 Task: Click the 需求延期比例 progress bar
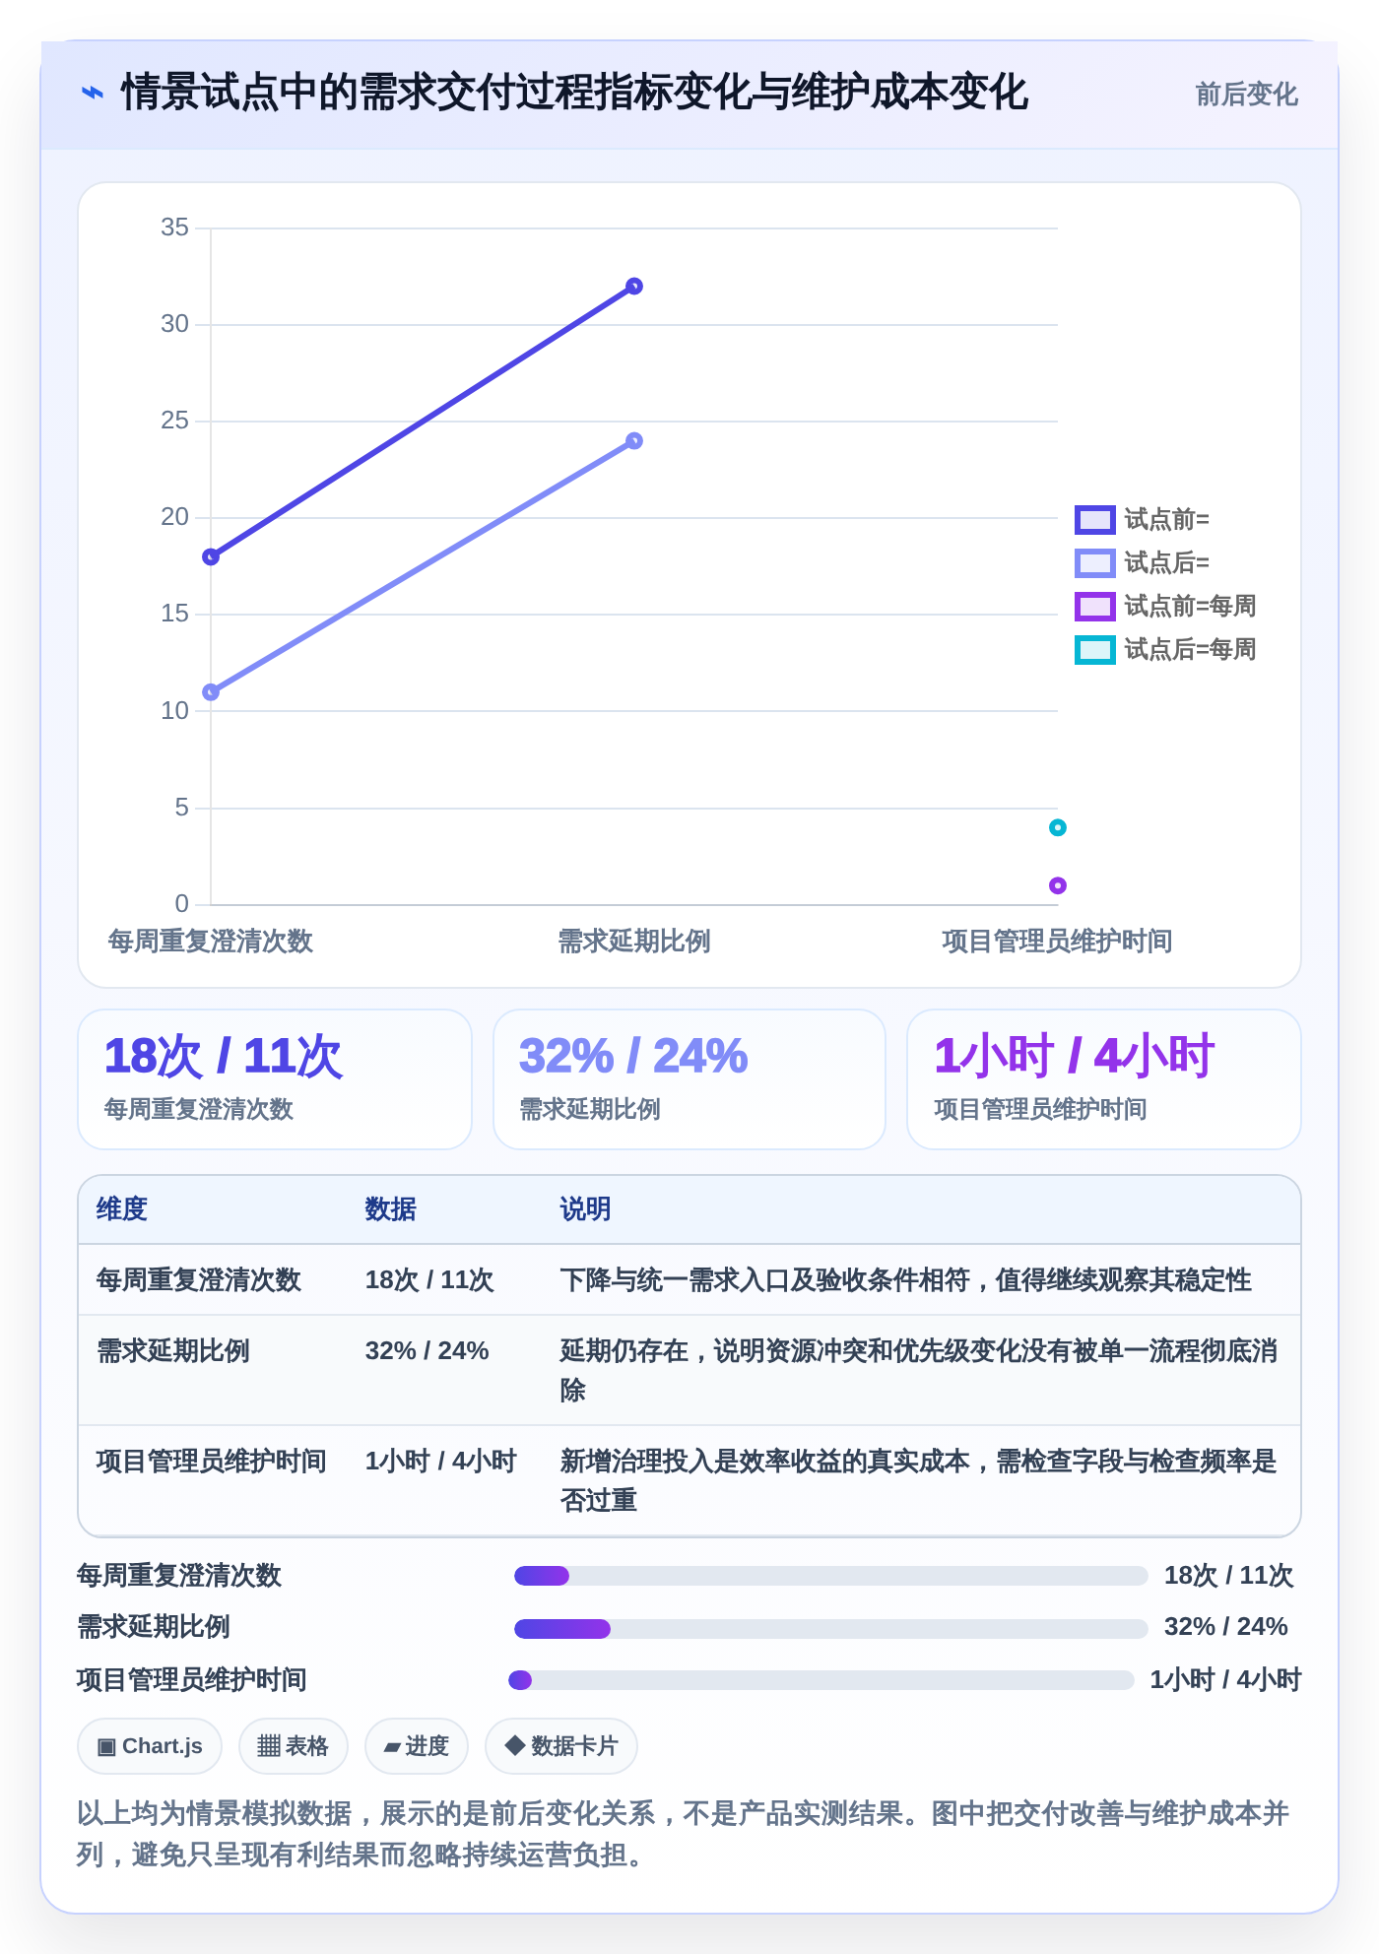coord(831,1629)
